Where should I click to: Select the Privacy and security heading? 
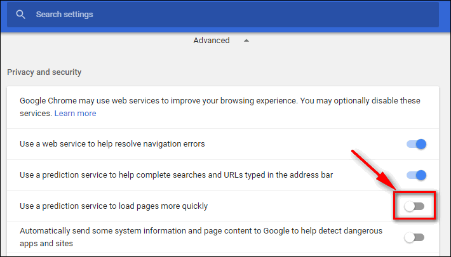click(x=44, y=72)
